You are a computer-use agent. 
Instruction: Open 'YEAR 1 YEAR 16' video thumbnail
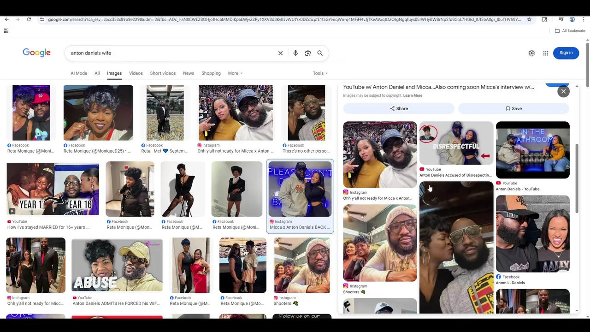point(53,189)
